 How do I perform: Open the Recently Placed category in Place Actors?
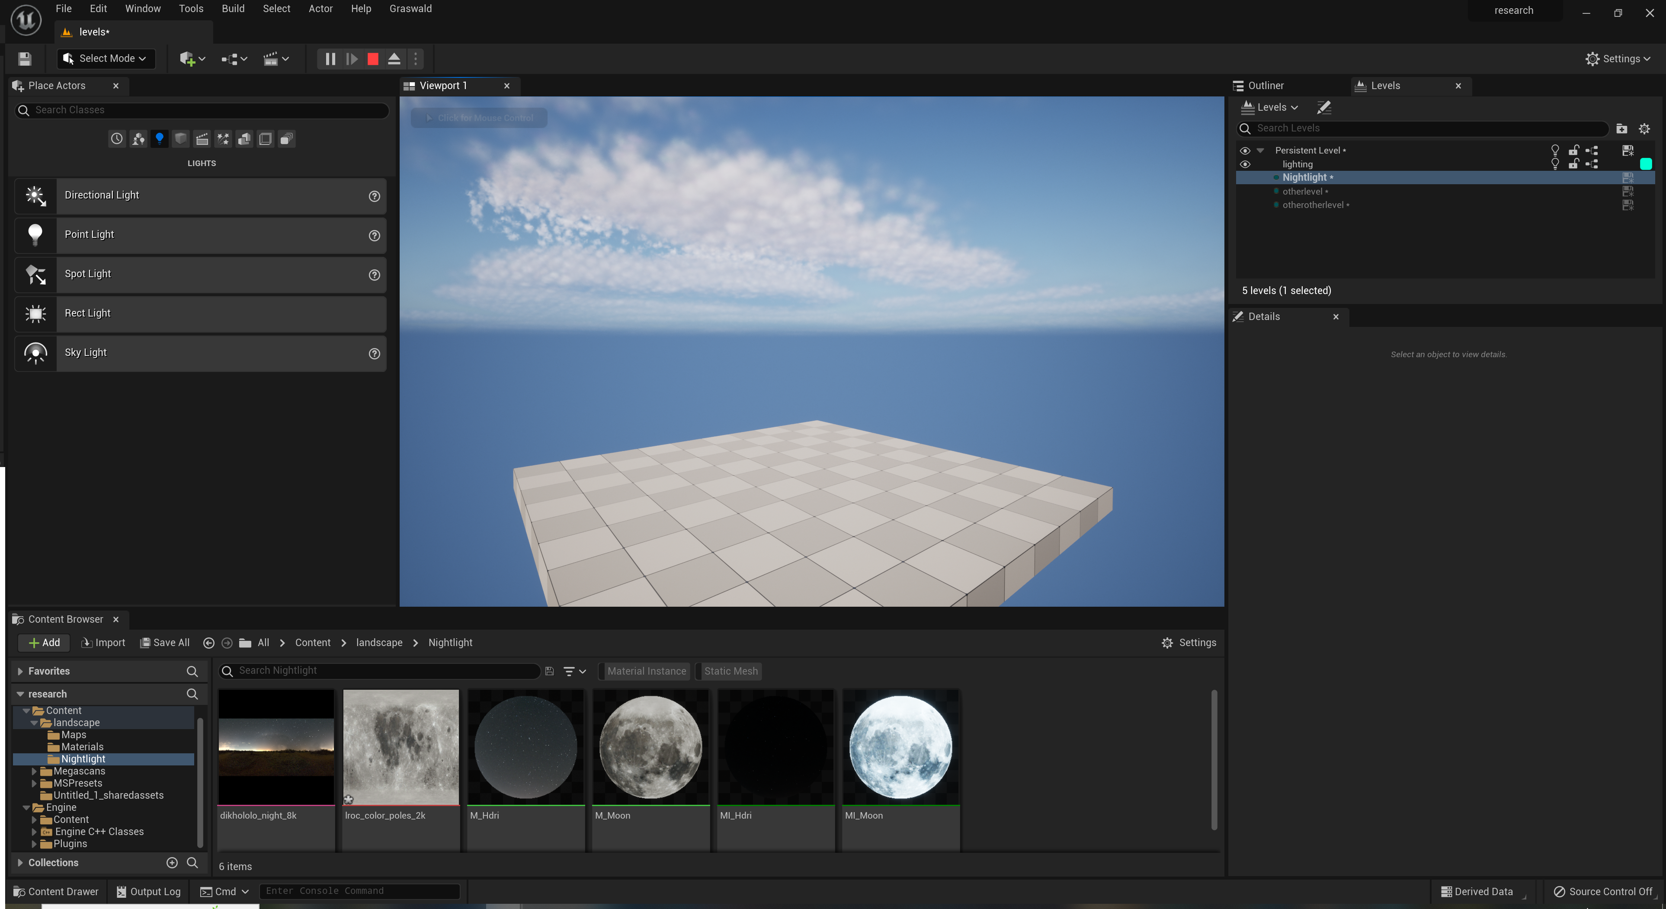[116, 139]
